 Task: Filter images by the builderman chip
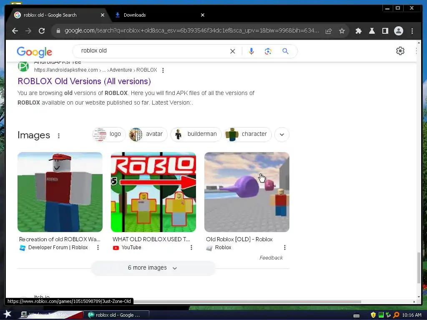point(196,134)
